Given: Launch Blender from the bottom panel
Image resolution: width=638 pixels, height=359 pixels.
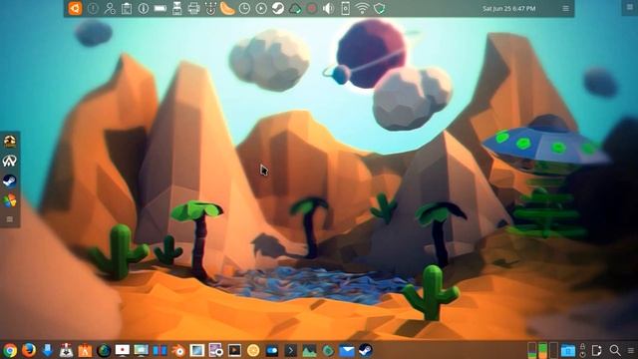Looking at the screenshot, I should tap(178, 350).
